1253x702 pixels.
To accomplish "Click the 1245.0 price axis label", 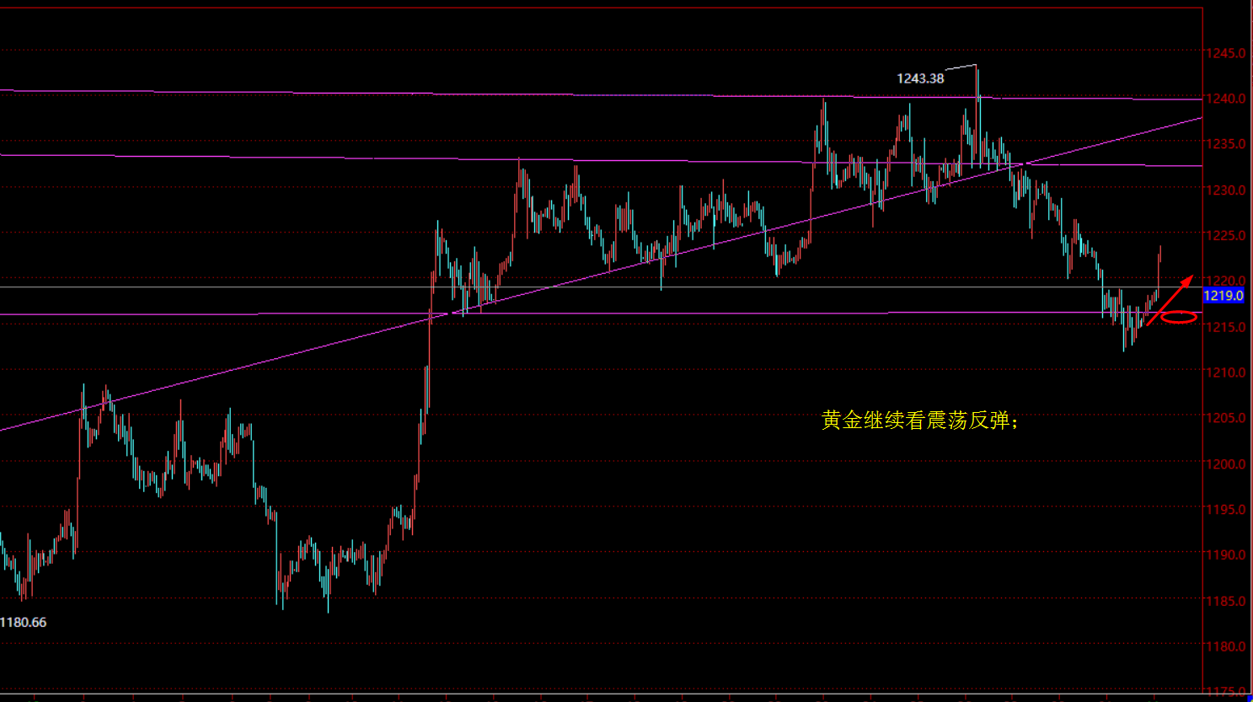I will pos(1225,53).
